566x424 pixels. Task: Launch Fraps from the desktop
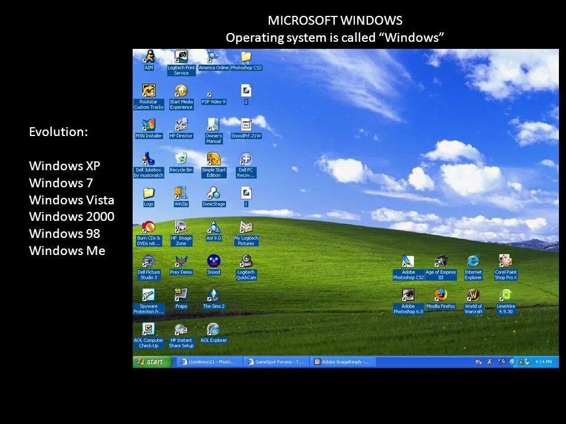(x=181, y=299)
